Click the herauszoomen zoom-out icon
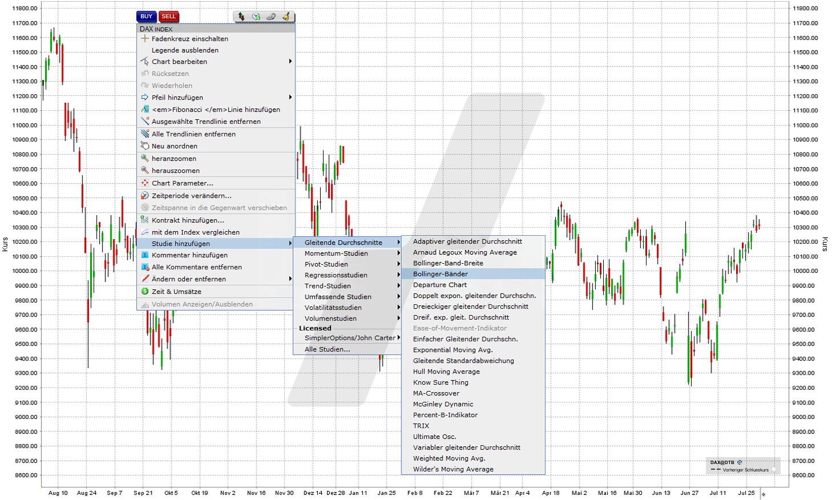 click(144, 170)
